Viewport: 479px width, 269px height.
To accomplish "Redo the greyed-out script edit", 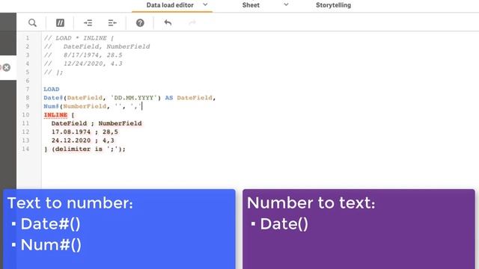I will click(192, 23).
